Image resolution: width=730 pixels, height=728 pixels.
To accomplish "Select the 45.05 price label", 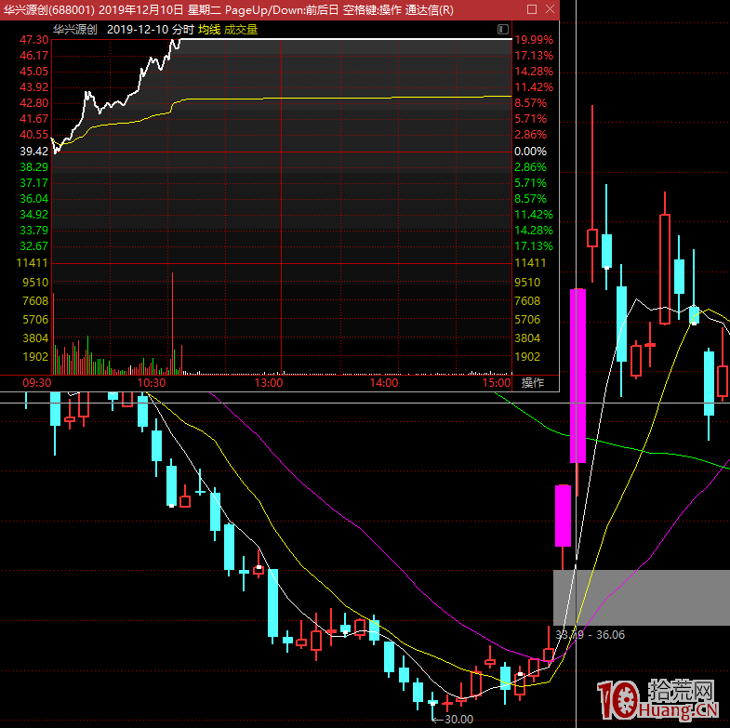I will [x=34, y=72].
